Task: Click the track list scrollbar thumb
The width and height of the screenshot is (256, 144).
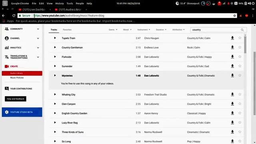Action: click(245, 44)
